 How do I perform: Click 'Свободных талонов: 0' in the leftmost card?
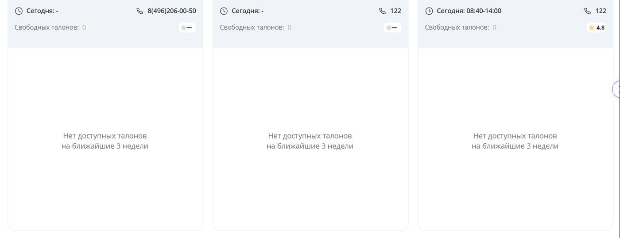click(50, 27)
